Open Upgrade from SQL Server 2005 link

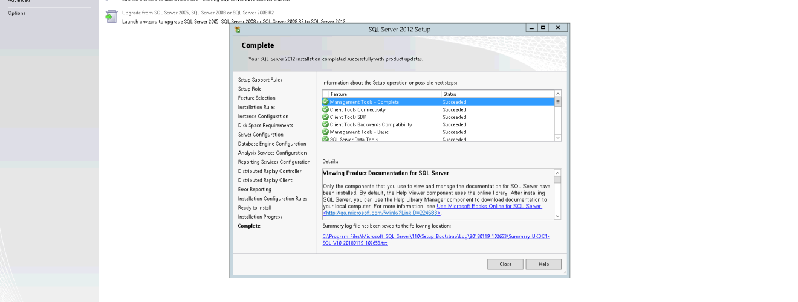coord(198,12)
